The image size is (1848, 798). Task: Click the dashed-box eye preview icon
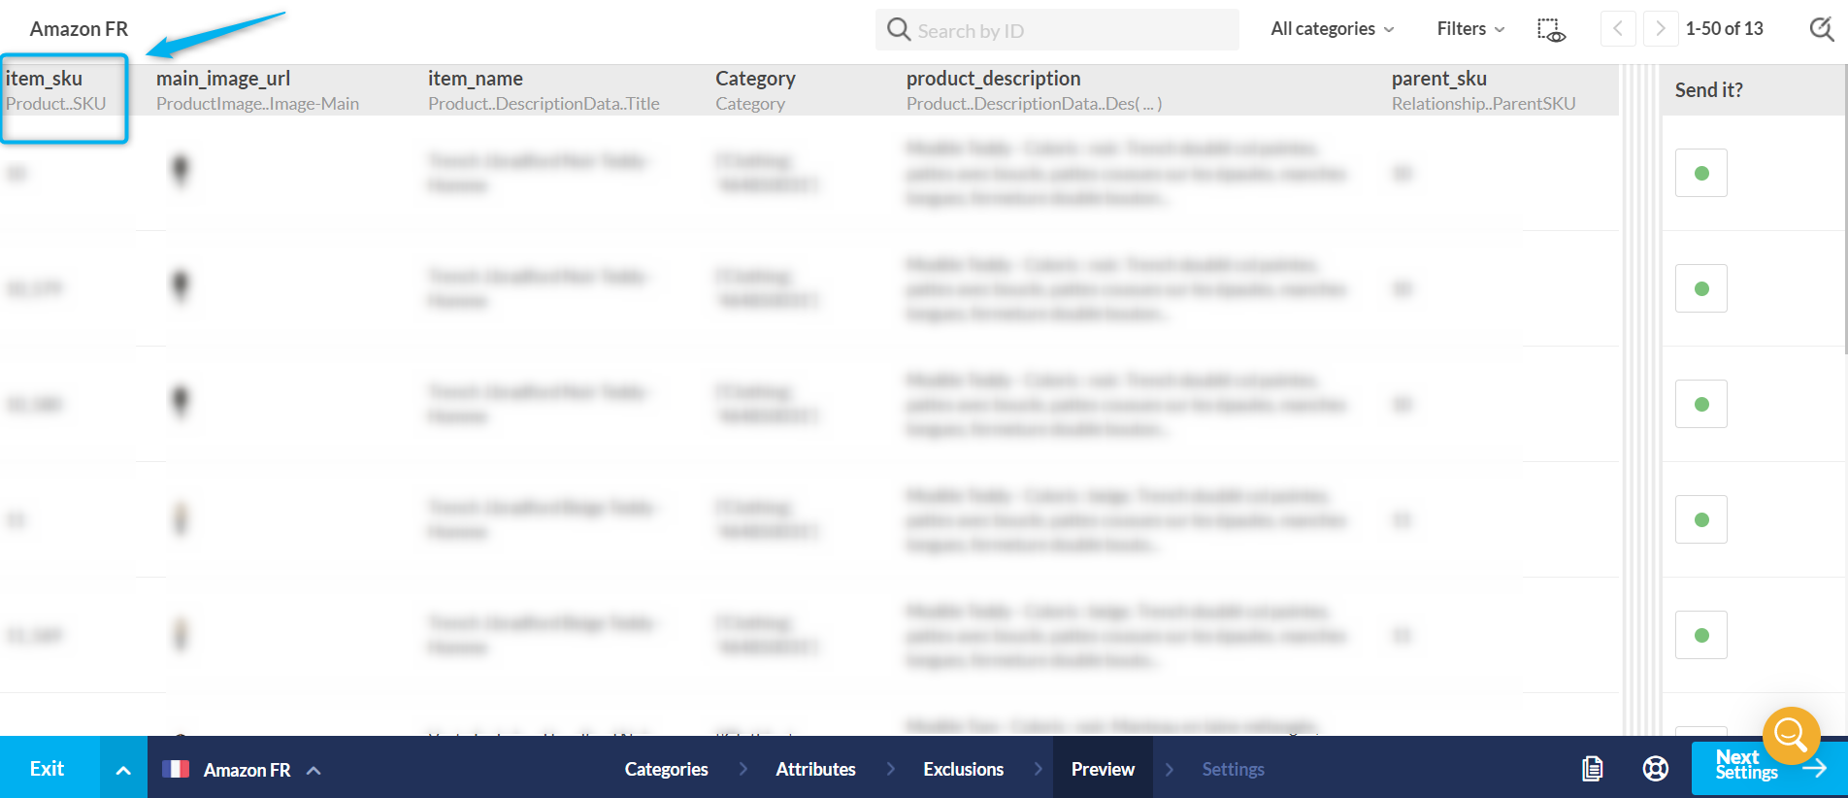(x=1551, y=30)
